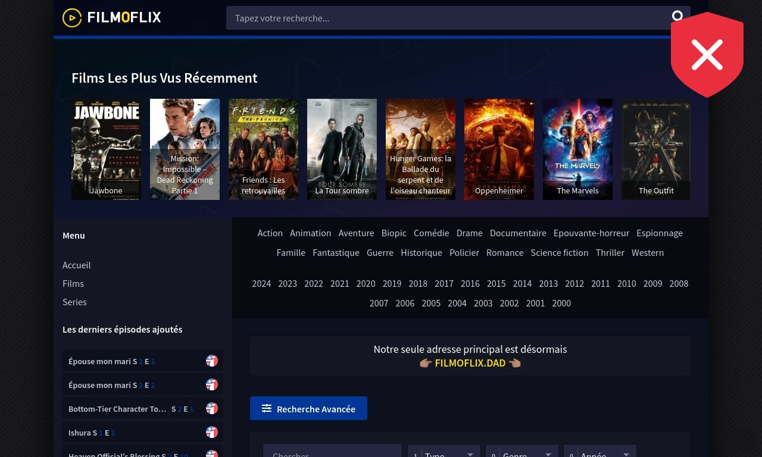The image size is (762, 457).
Task: Filter films by year 2024
Action: [x=261, y=283]
